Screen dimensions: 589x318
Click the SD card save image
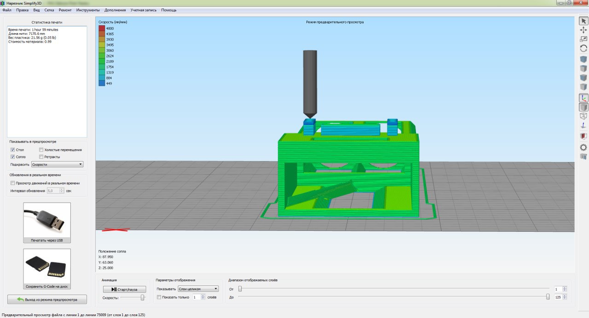[47, 266]
